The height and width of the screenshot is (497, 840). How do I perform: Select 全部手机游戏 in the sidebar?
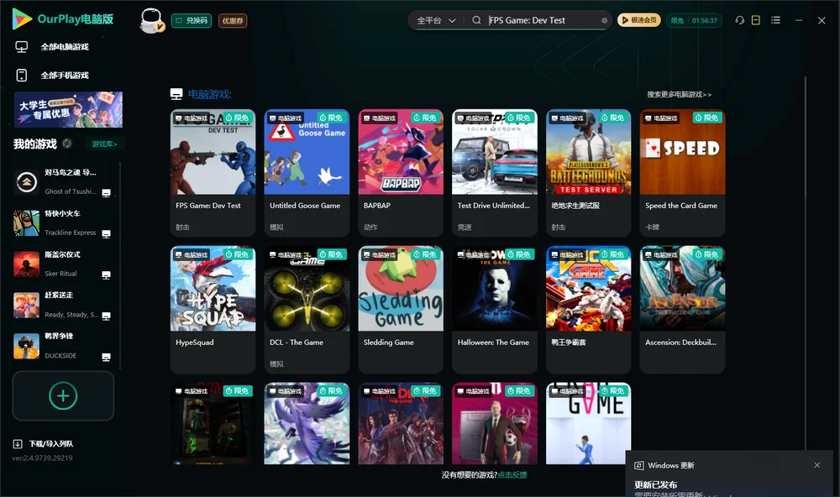(65, 76)
